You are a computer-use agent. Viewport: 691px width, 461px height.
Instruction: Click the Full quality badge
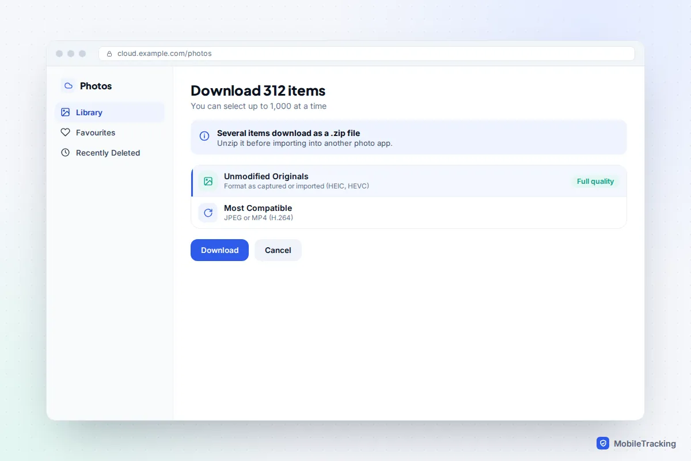595,181
